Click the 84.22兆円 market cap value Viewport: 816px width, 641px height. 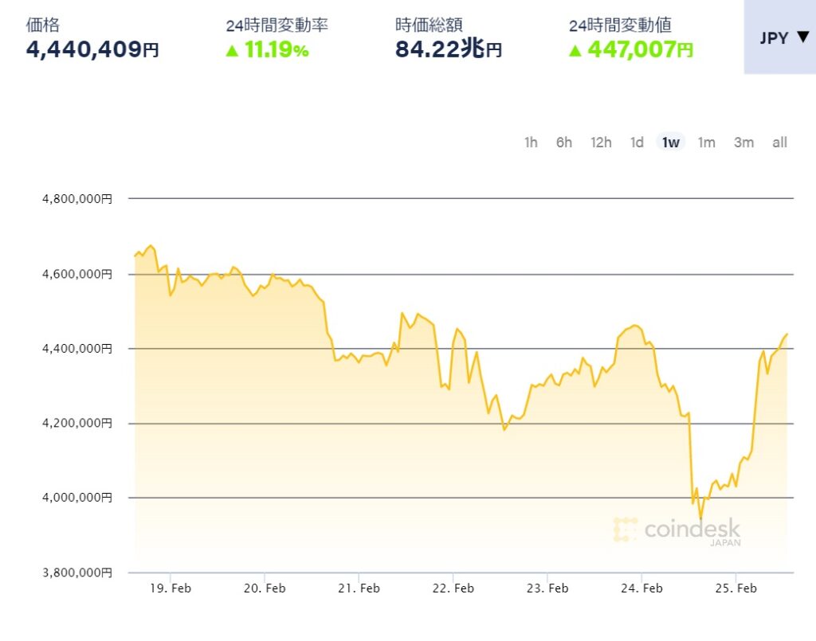[449, 49]
